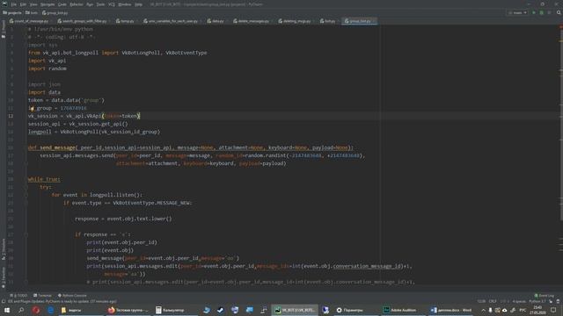The height and width of the screenshot is (316, 563).
Task: Open the Python Console tool window
Action: point(72,296)
